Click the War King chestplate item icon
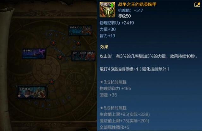 [107, 10]
